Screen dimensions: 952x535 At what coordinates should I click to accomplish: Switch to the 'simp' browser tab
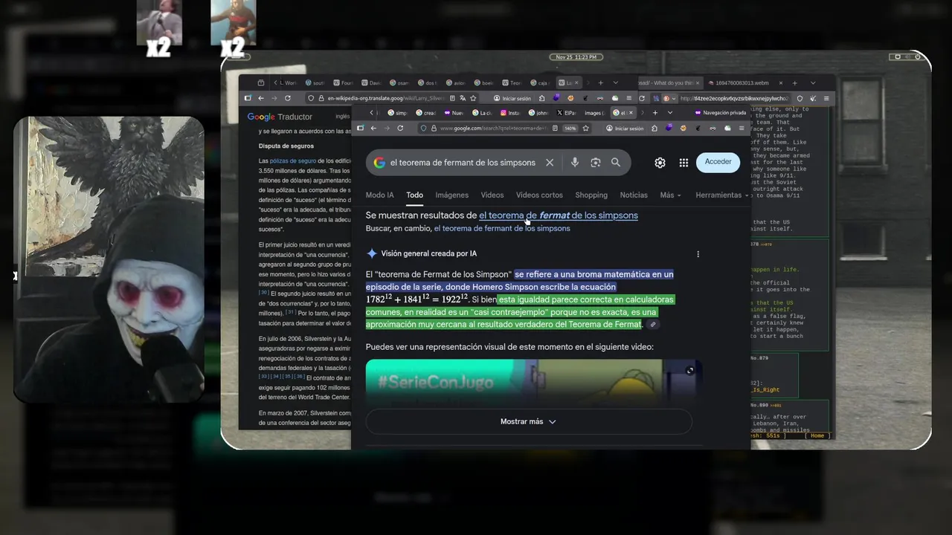[396, 113]
